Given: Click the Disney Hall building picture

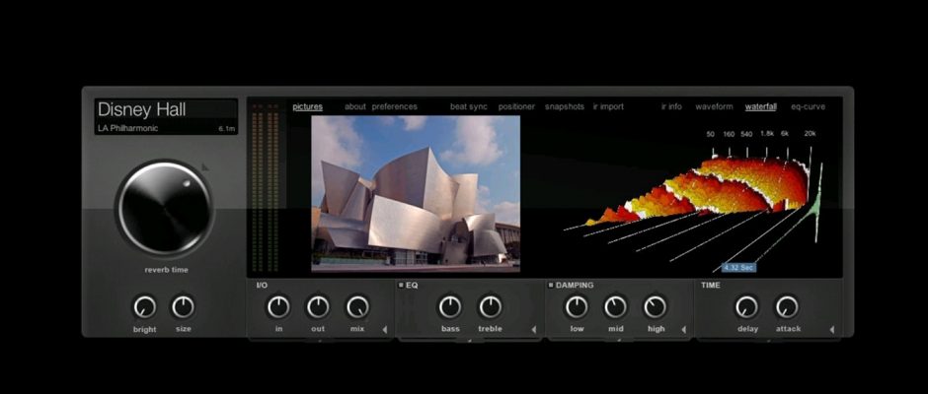Looking at the screenshot, I should point(416,194).
